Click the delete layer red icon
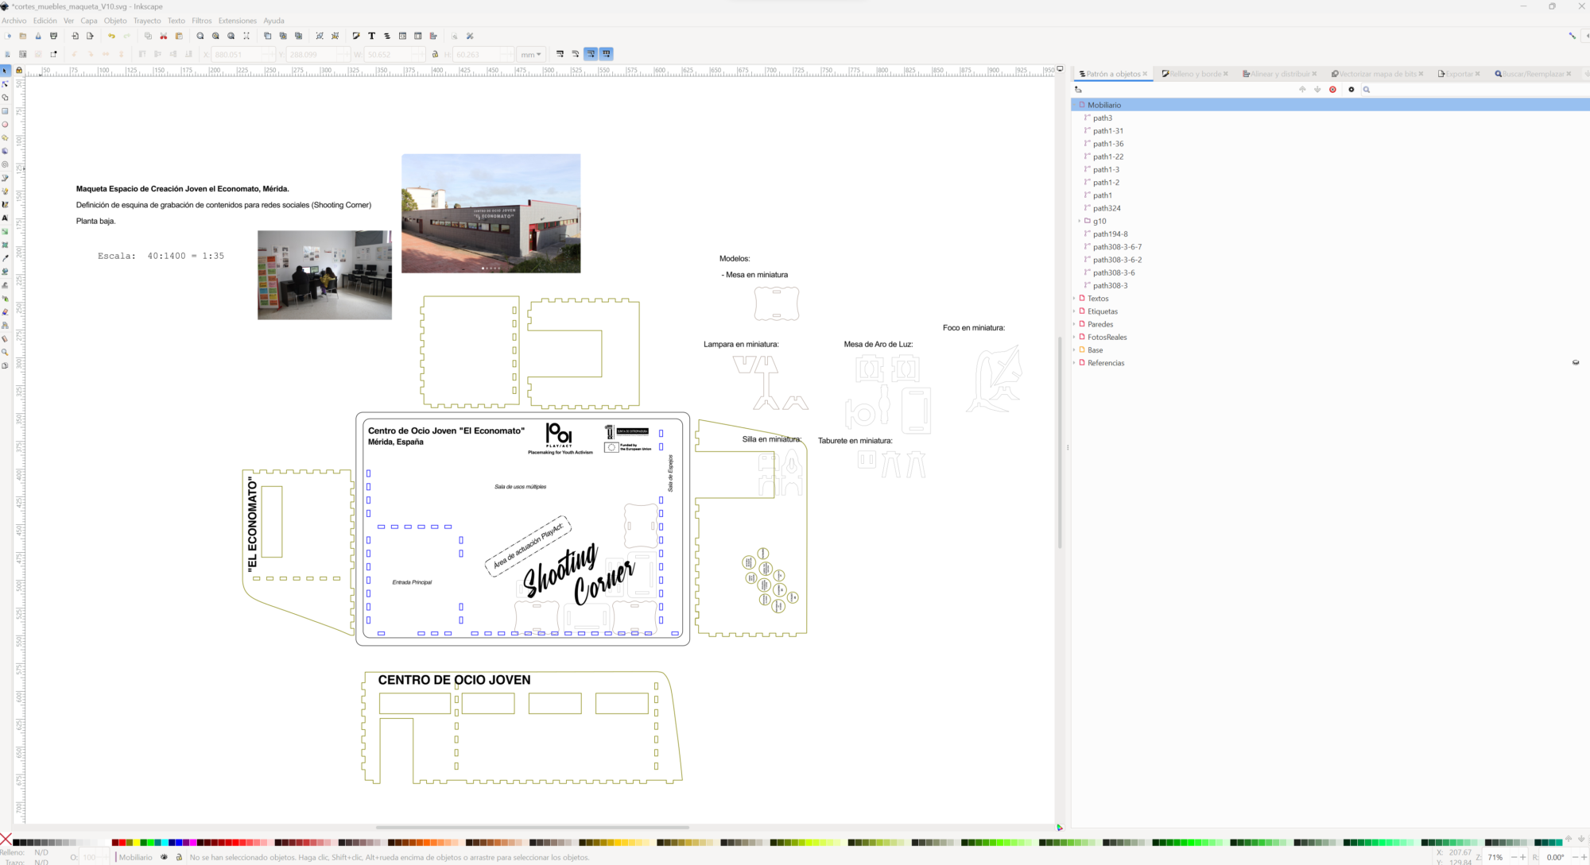 (x=1332, y=90)
